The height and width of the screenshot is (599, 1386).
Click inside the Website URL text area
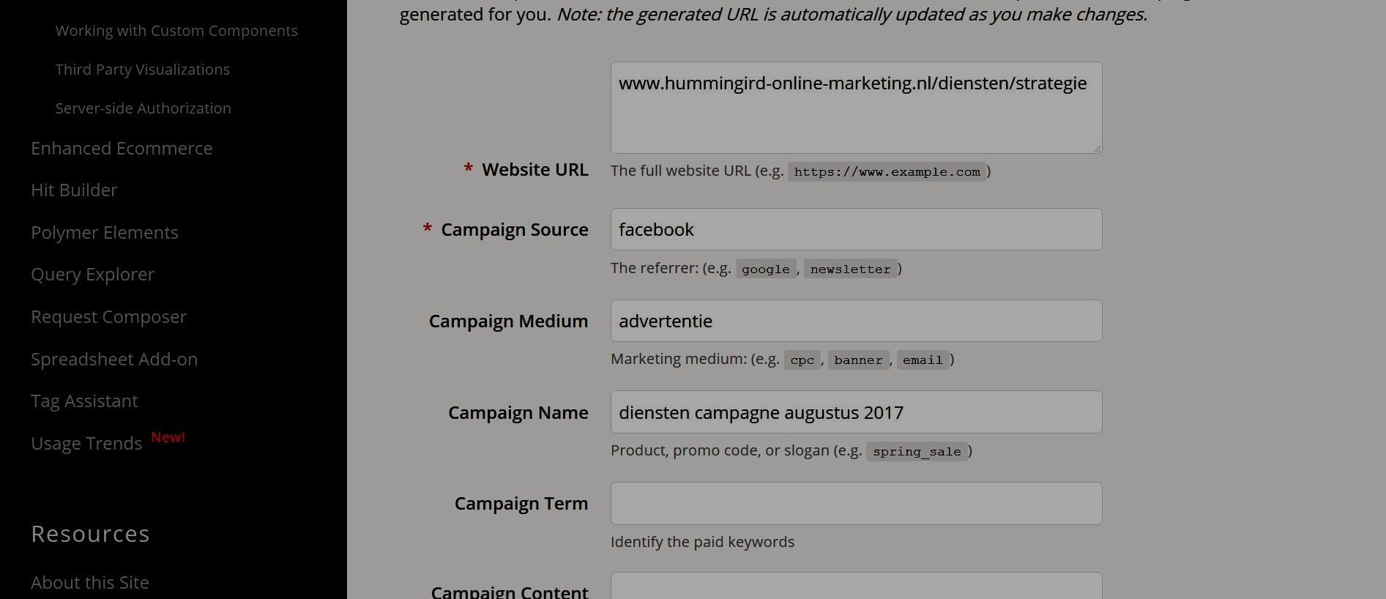[x=855, y=117]
